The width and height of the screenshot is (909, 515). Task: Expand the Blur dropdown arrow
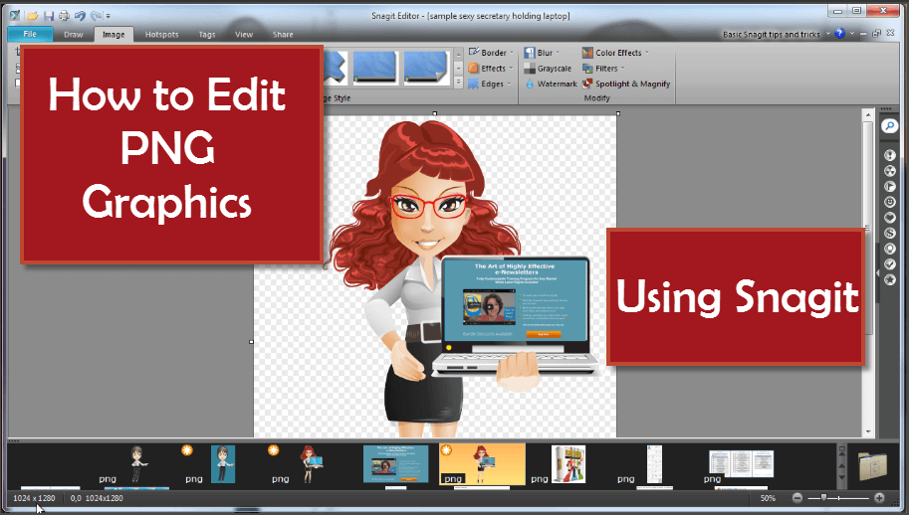pyautogui.click(x=558, y=52)
